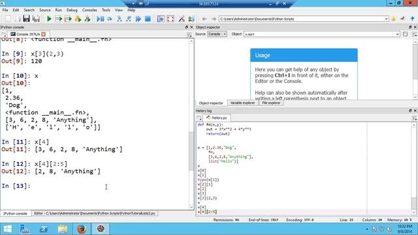Click Run current cell icon
This screenshot has height=235, width=418.
58,19
